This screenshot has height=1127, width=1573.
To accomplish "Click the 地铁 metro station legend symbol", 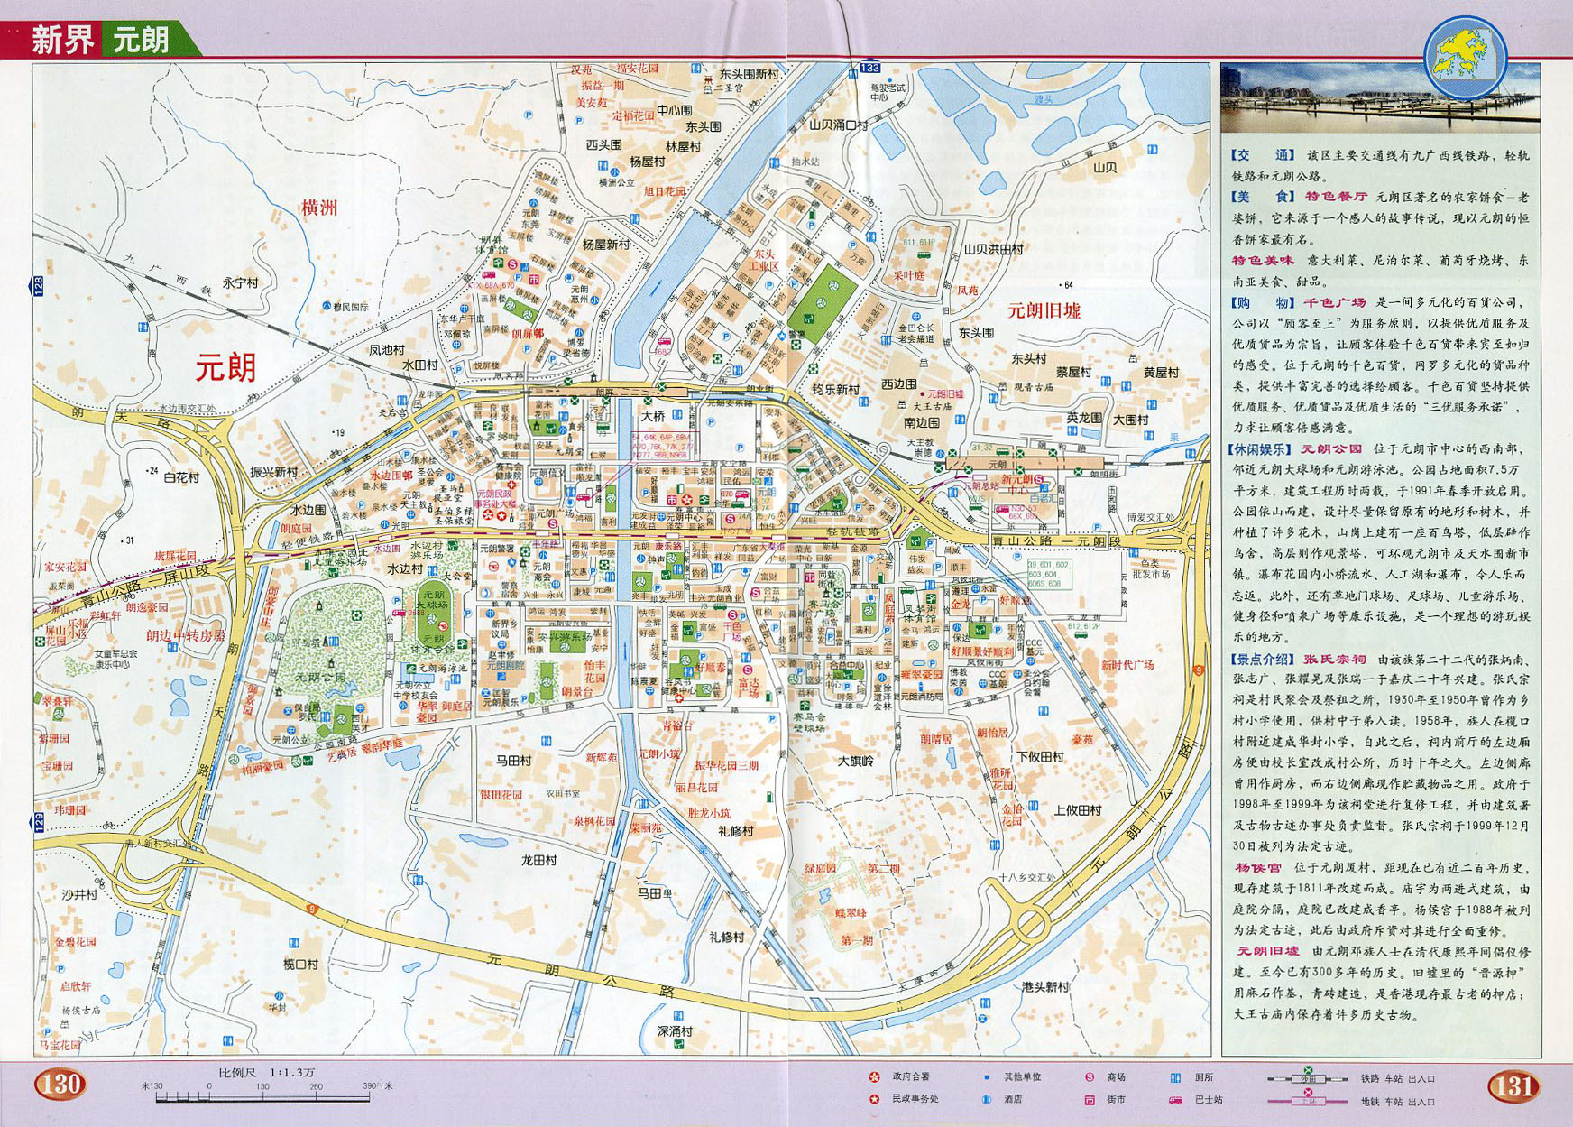I will [1308, 1100].
